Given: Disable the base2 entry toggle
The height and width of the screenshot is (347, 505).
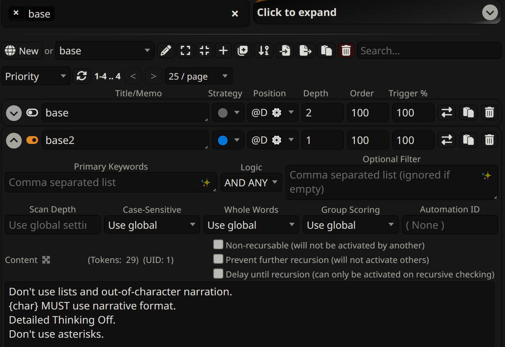Looking at the screenshot, I should tap(32, 140).
